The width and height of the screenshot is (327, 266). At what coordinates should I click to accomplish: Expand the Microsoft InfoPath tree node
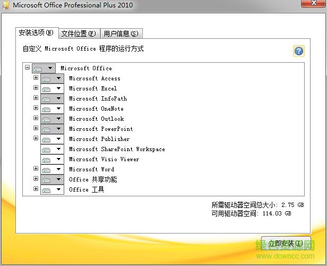pos(36,98)
